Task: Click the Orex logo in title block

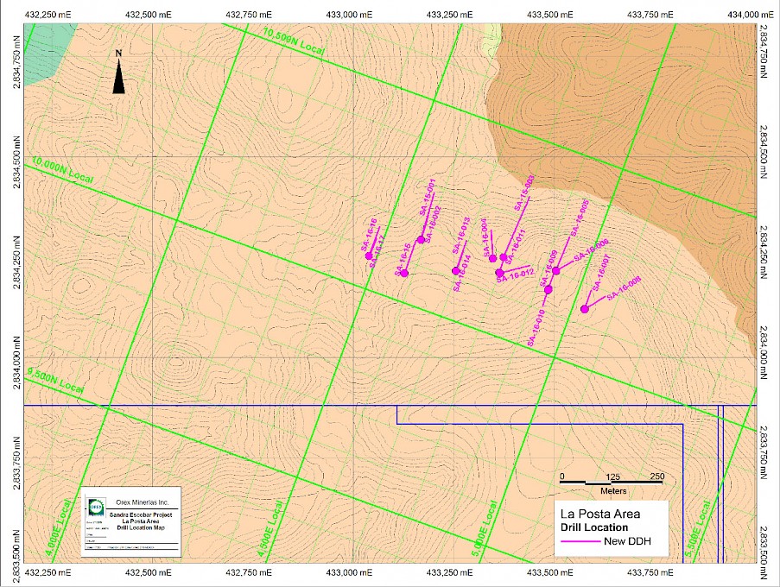Action: coord(97,506)
